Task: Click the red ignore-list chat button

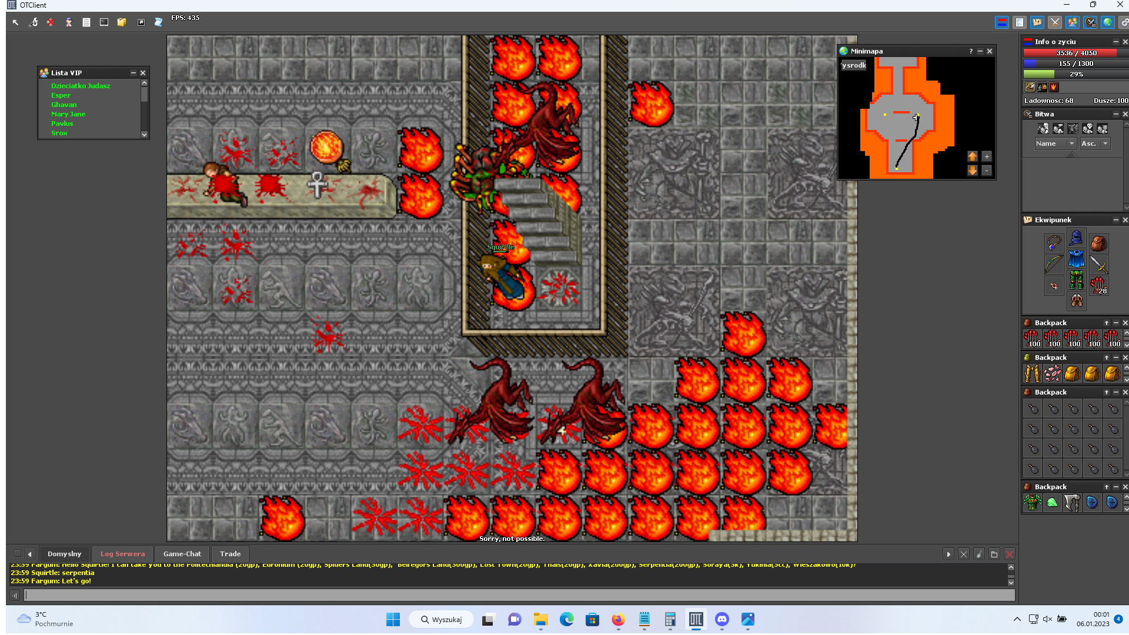Action: coord(1010,554)
